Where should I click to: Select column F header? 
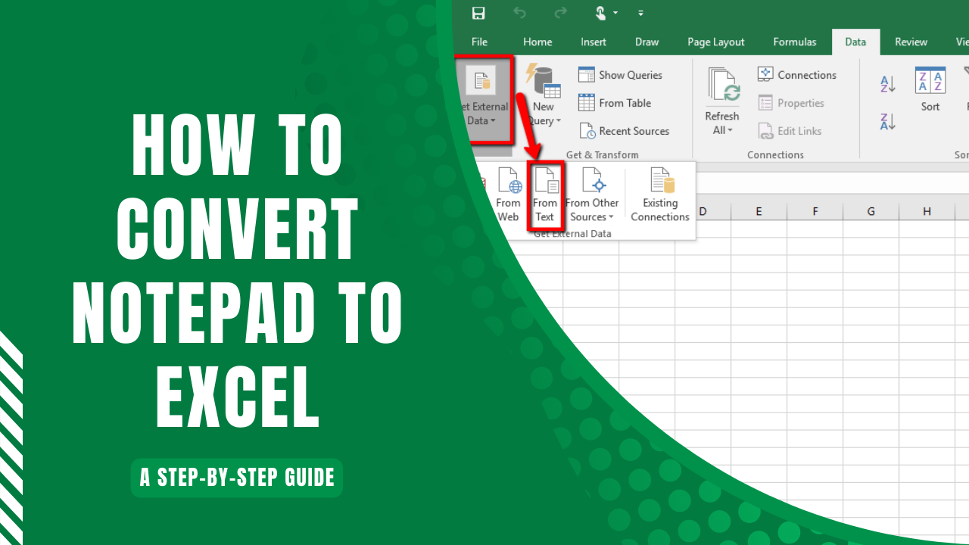(815, 212)
